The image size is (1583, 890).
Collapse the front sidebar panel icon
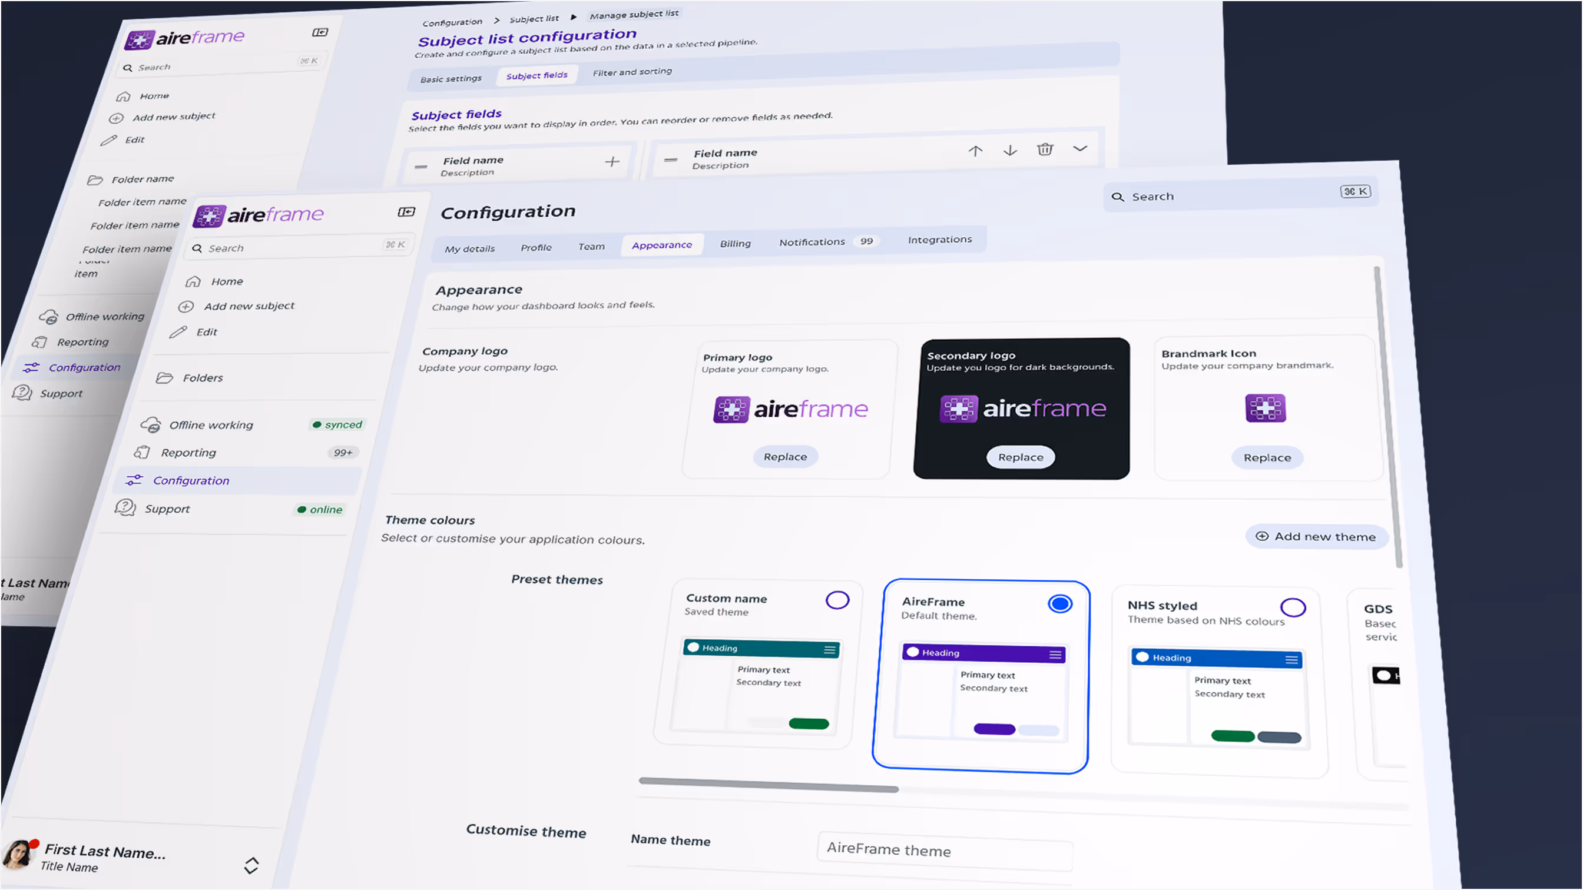pyautogui.click(x=406, y=212)
